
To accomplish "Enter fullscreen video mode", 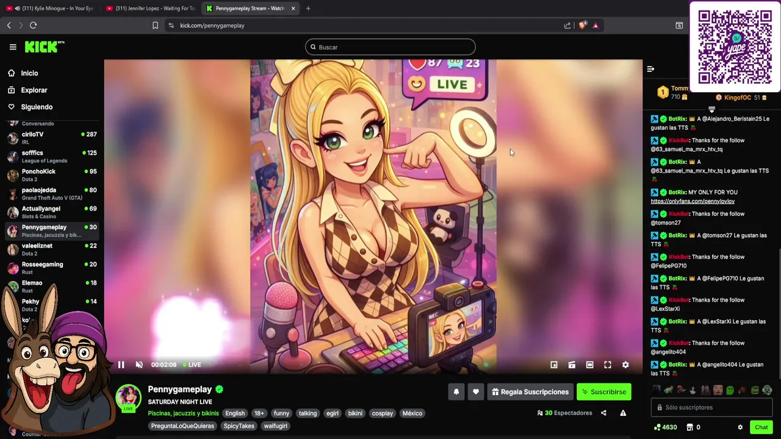I will point(608,365).
